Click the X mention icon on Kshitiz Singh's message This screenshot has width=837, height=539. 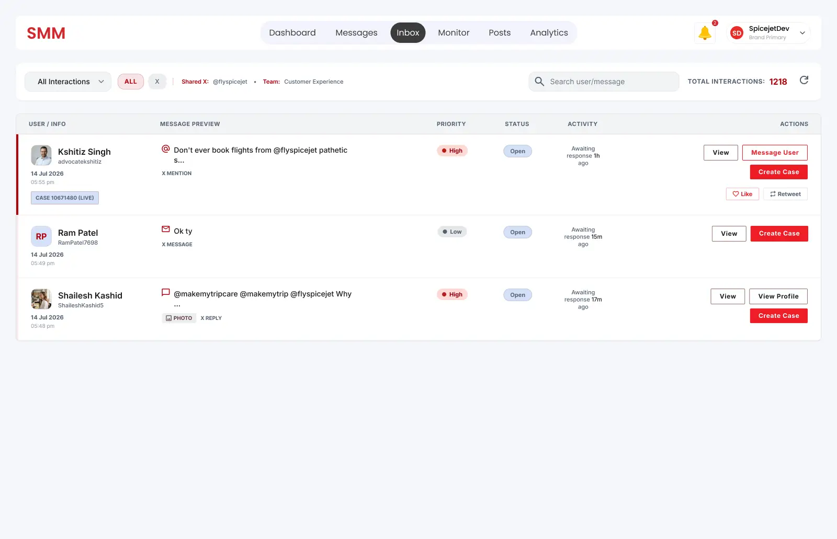click(166, 149)
